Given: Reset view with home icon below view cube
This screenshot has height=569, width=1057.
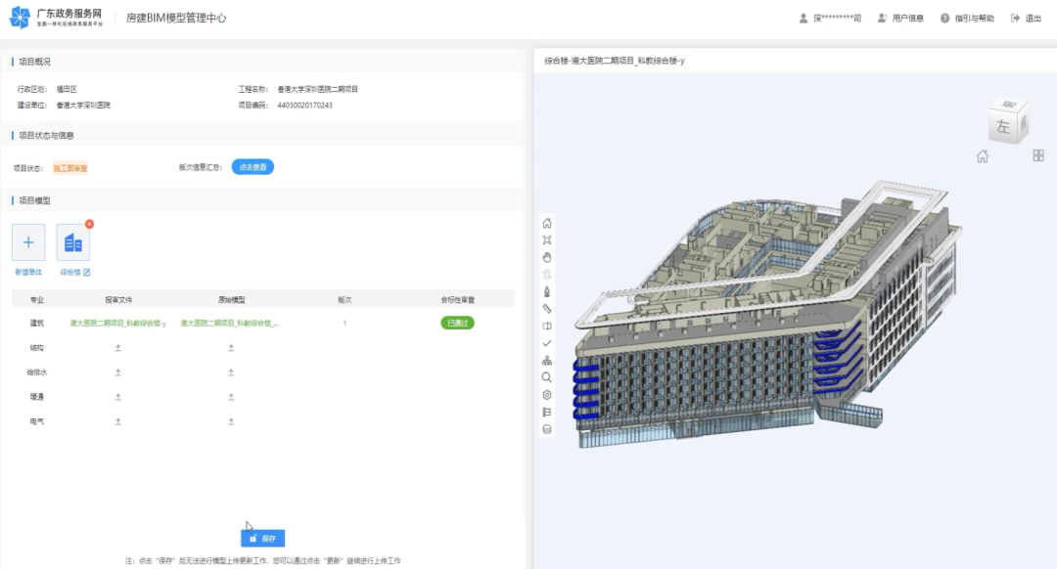Looking at the screenshot, I should (983, 156).
